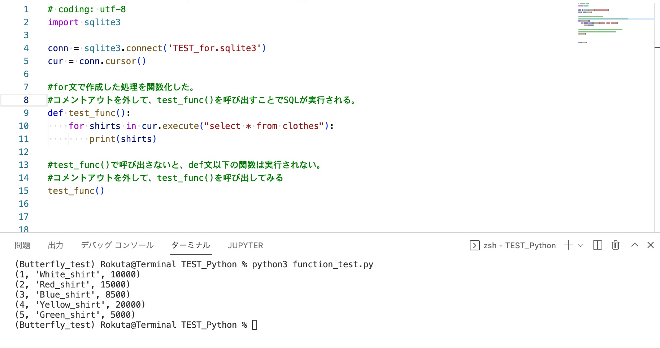Close the terminal panel with the X icon
Viewport: 660px width, 348px height.
(x=651, y=245)
